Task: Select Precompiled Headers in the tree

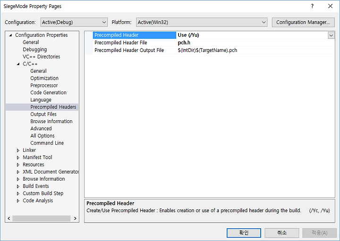Action: tap(53, 107)
